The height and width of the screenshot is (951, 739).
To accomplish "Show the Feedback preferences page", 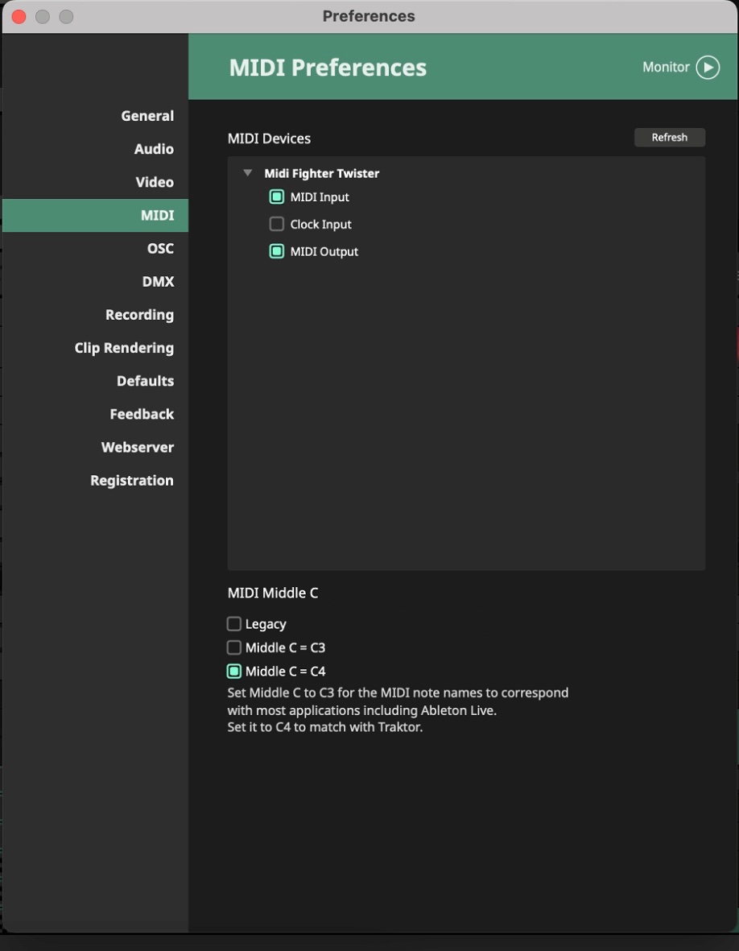I will [142, 414].
